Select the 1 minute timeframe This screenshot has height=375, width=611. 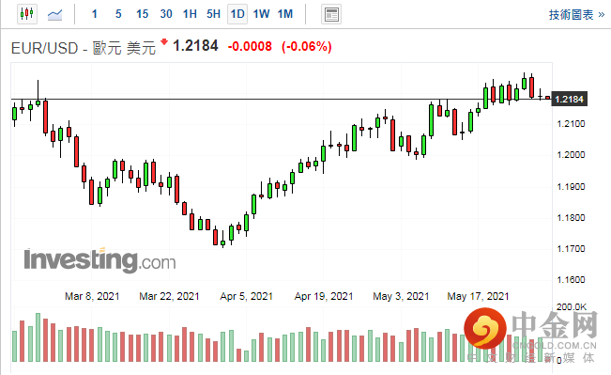[x=94, y=14]
